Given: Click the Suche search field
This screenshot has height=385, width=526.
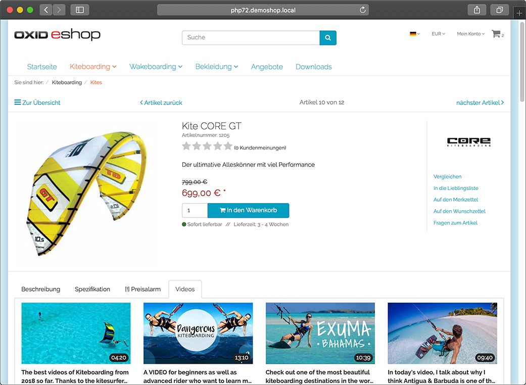Looking at the screenshot, I should 251,37.
